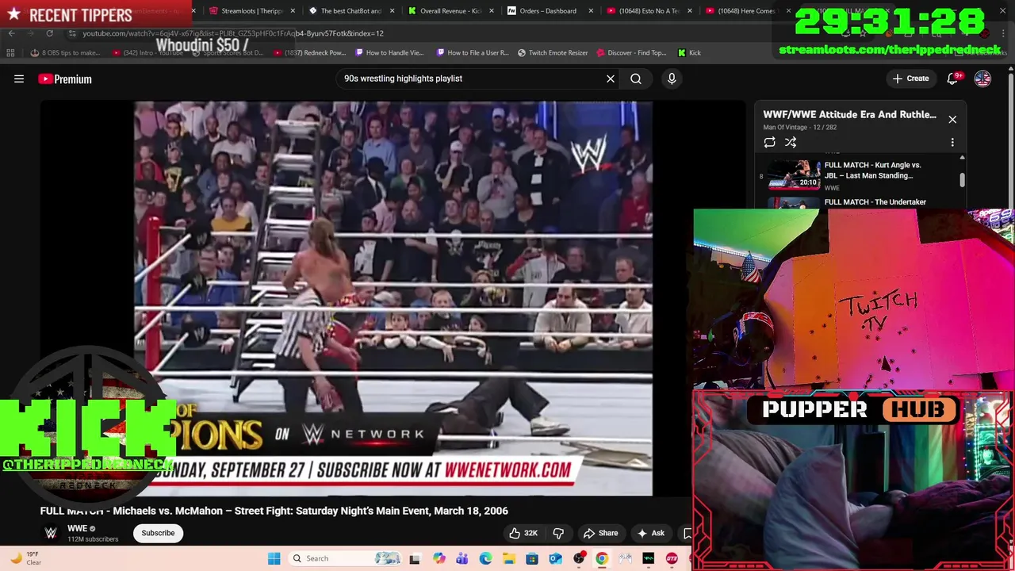1015x571 pixels.
Task: Open playlist options three-dot menu
Action: tap(952, 142)
